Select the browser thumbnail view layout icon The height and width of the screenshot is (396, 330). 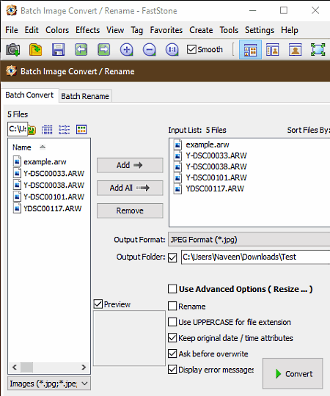(250, 50)
